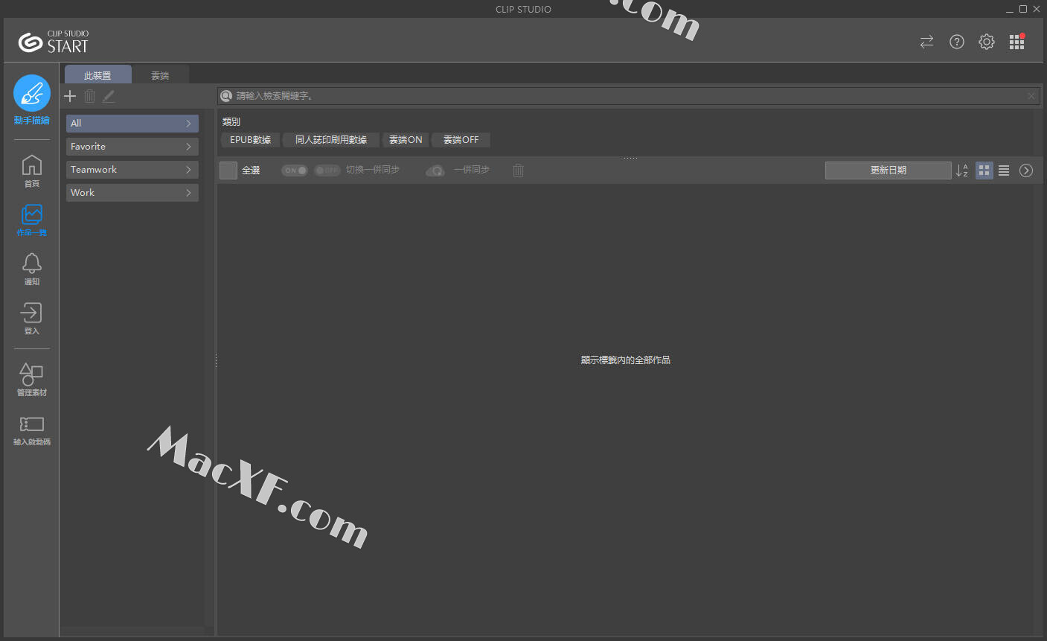This screenshot has width=1047, height=641.
Task: Toggle the 雲端ON filter
Action: [406, 140]
